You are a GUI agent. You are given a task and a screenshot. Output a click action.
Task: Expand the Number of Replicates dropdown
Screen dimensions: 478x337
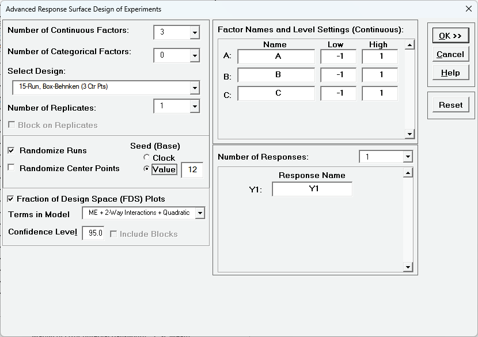click(x=194, y=107)
